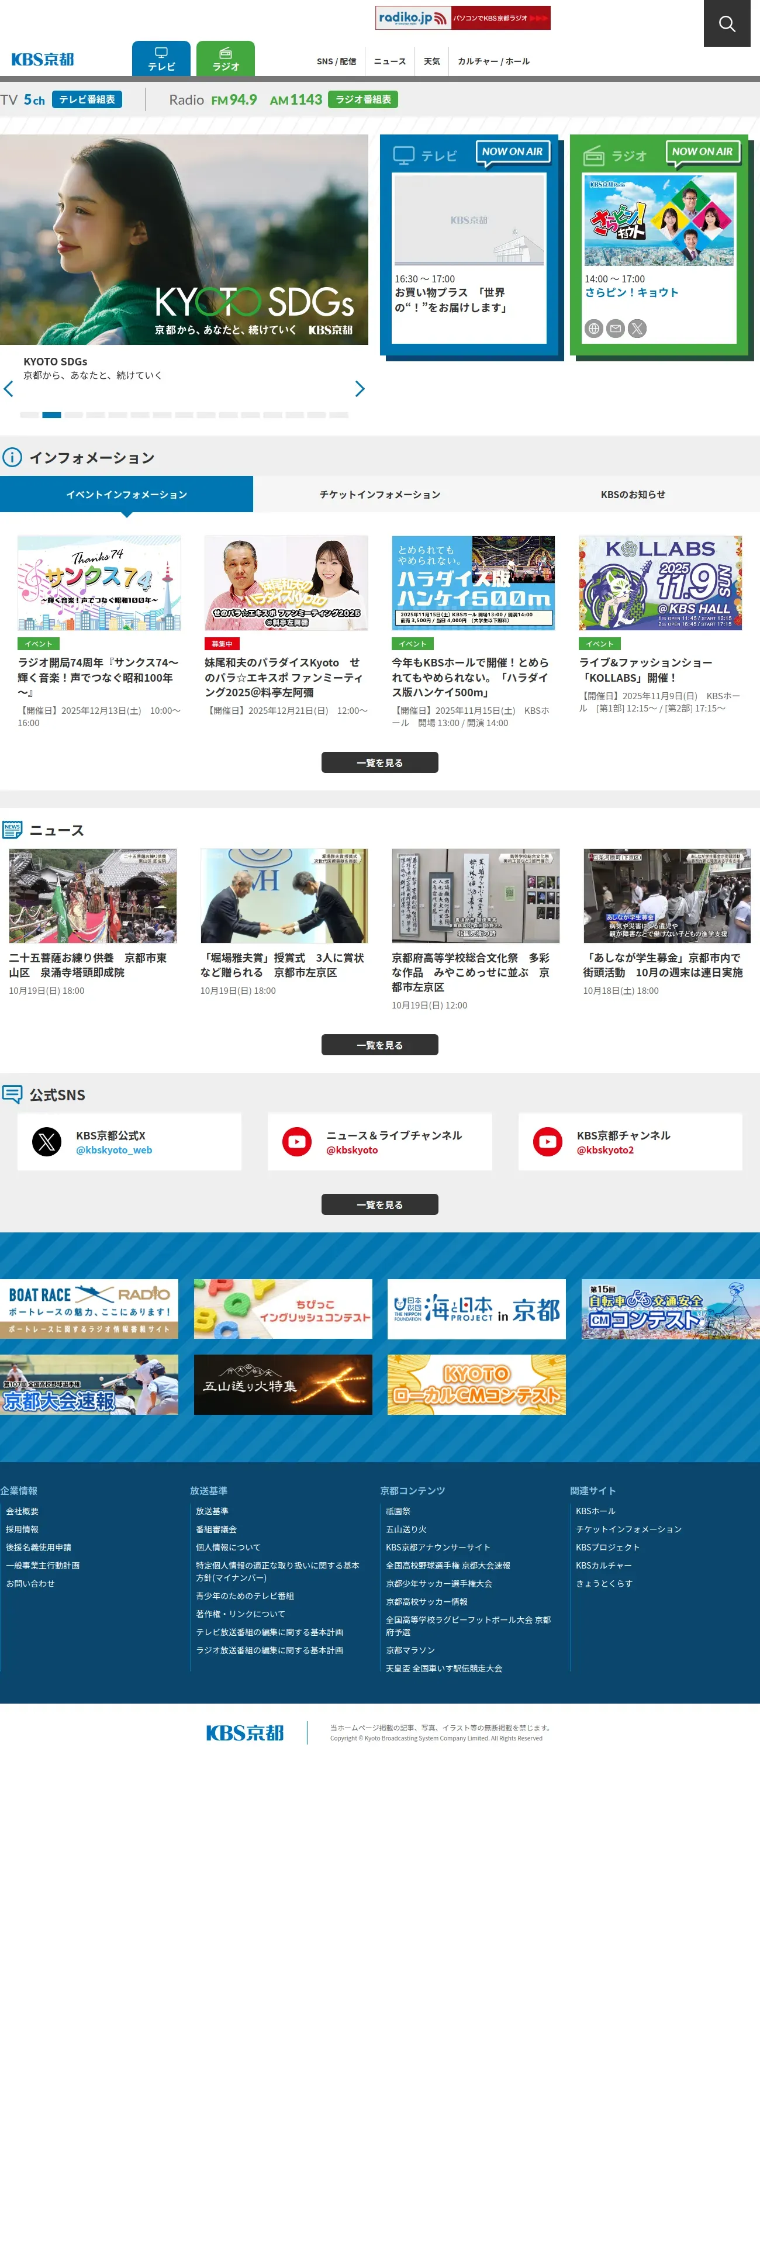
Task: Click 一覧を見る under 公式SNS
Action: click(x=379, y=1205)
